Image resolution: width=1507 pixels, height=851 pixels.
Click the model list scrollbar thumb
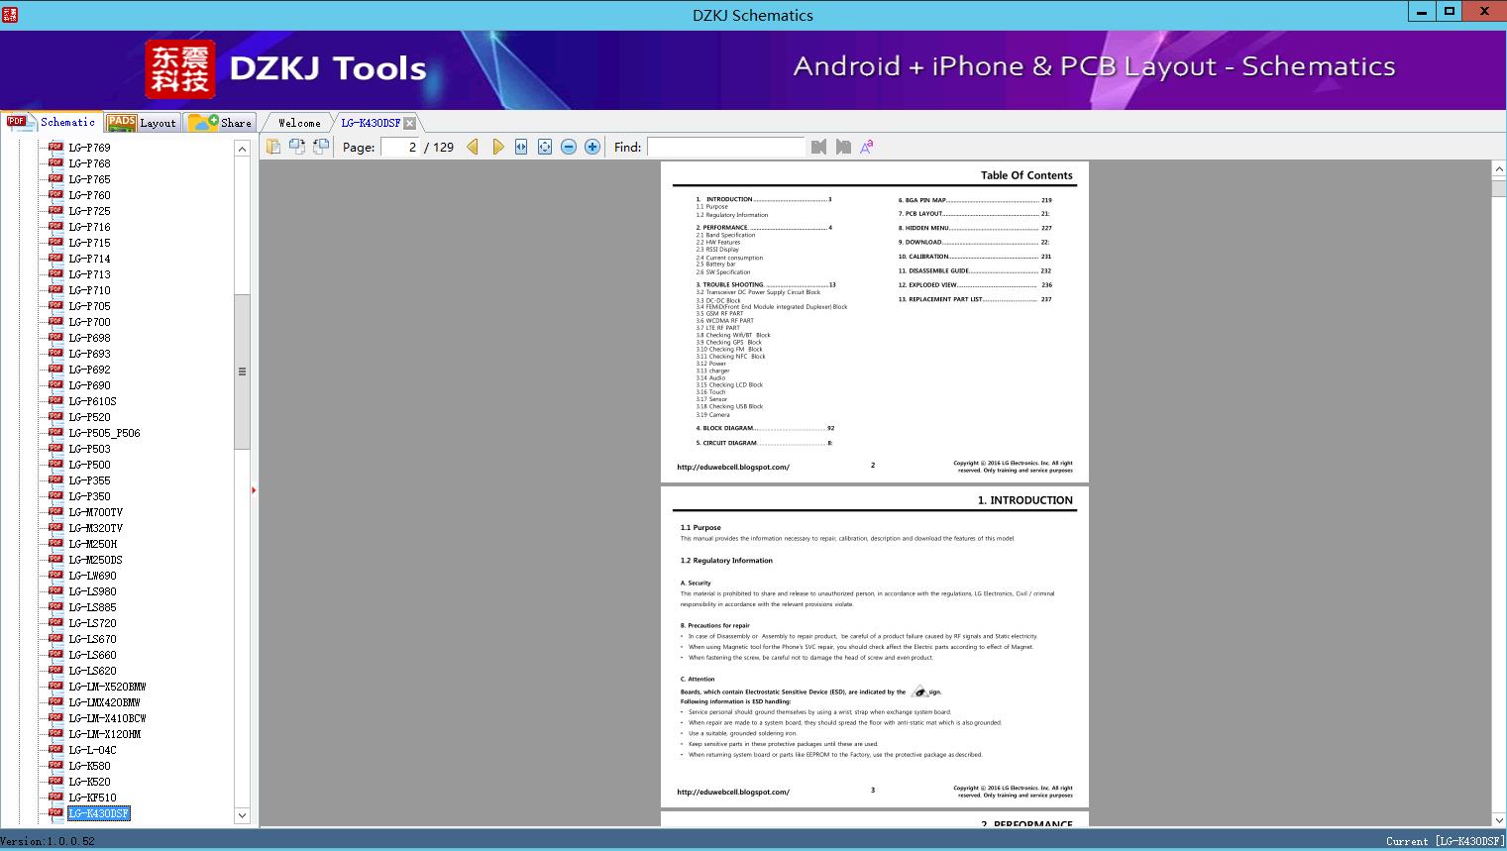pos(242,372)
